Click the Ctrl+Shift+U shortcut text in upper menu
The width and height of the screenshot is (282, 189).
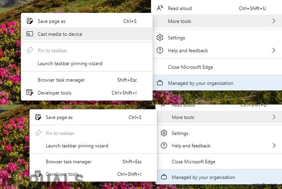click(252, 8)
